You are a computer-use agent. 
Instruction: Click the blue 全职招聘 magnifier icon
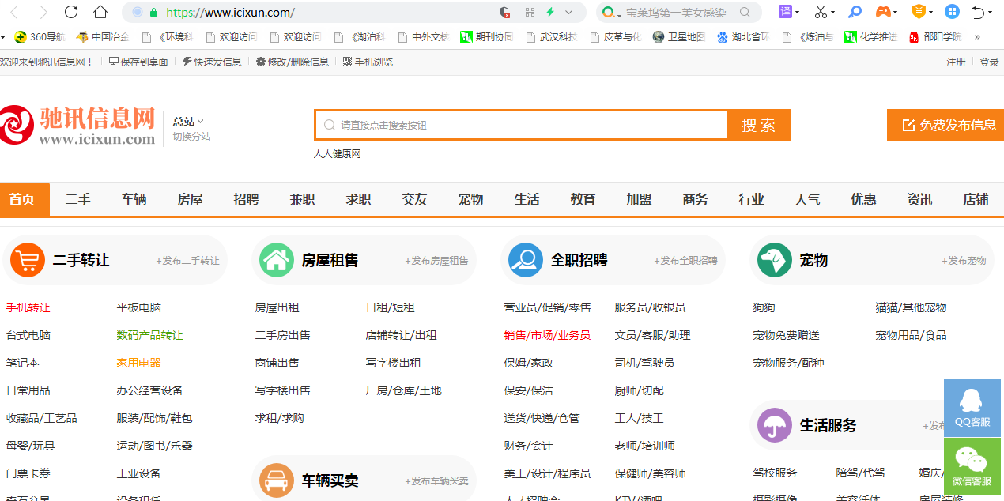click(525, 260)
